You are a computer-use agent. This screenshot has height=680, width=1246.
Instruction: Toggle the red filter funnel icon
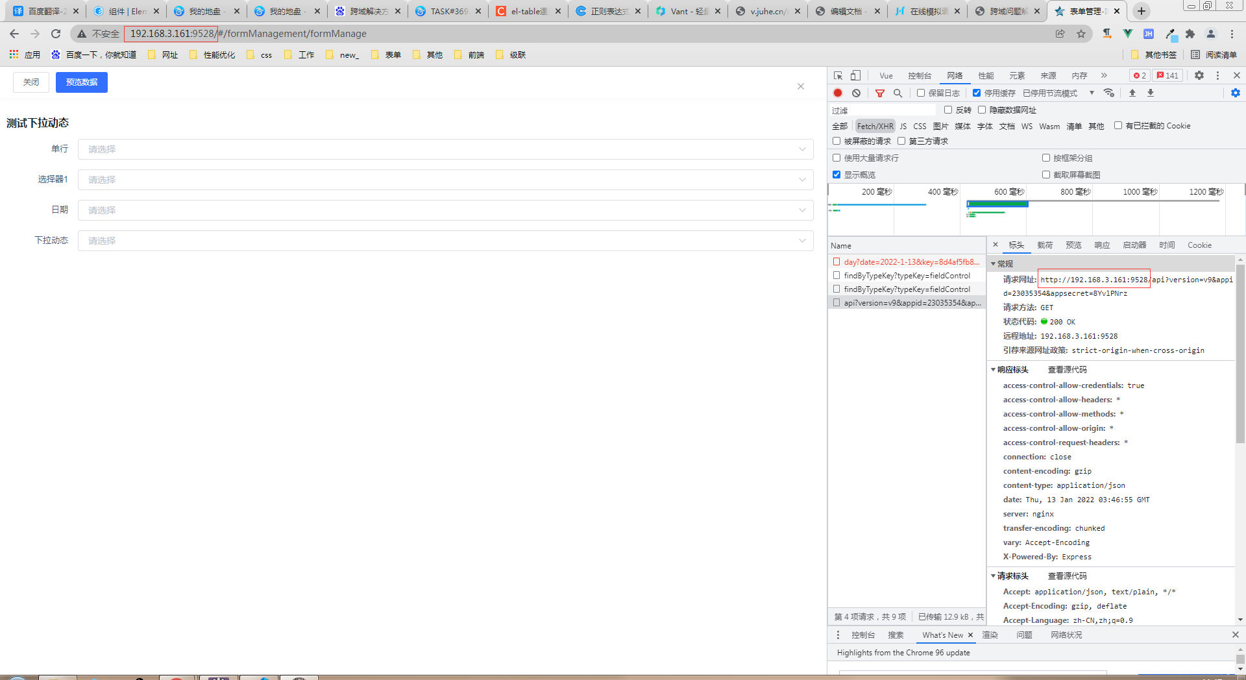pos(880,93)
